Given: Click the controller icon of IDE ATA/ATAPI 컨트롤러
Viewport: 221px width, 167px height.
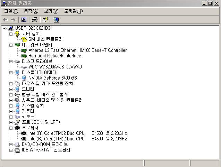Looking at the screenshot, I should click(x=17, y=150).
